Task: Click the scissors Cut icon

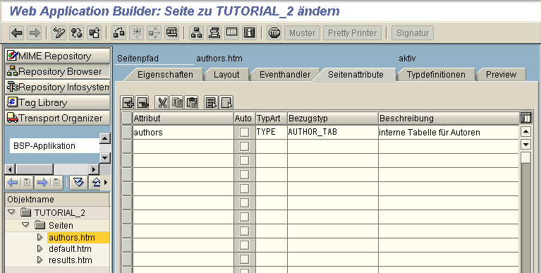Action: pos(162,102)
